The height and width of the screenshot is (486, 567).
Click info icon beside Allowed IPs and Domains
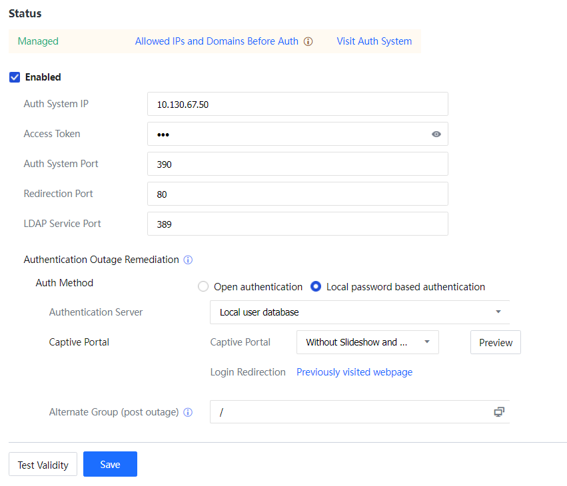pos(308,41)
